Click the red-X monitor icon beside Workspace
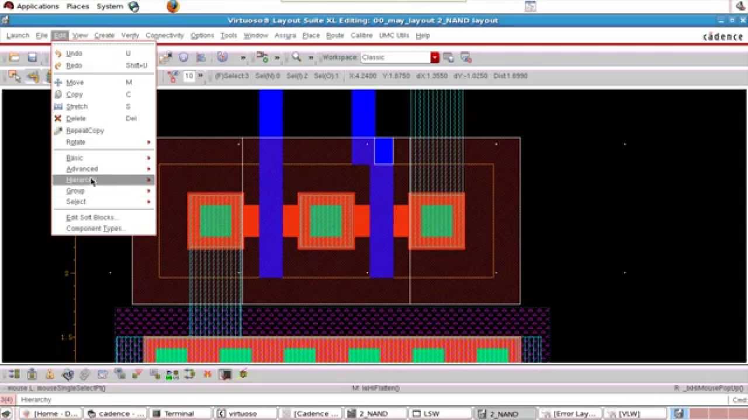Image resolution: width=748 pixels, height=420 pixels. (466, 57)
